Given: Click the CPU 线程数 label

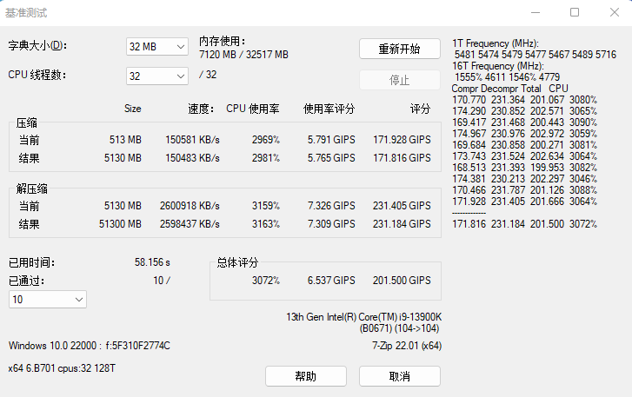Looking at the screenshot, I should [x=37, y=75].
